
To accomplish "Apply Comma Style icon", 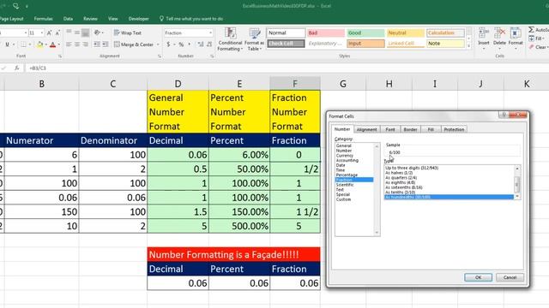I will point(190,44).
